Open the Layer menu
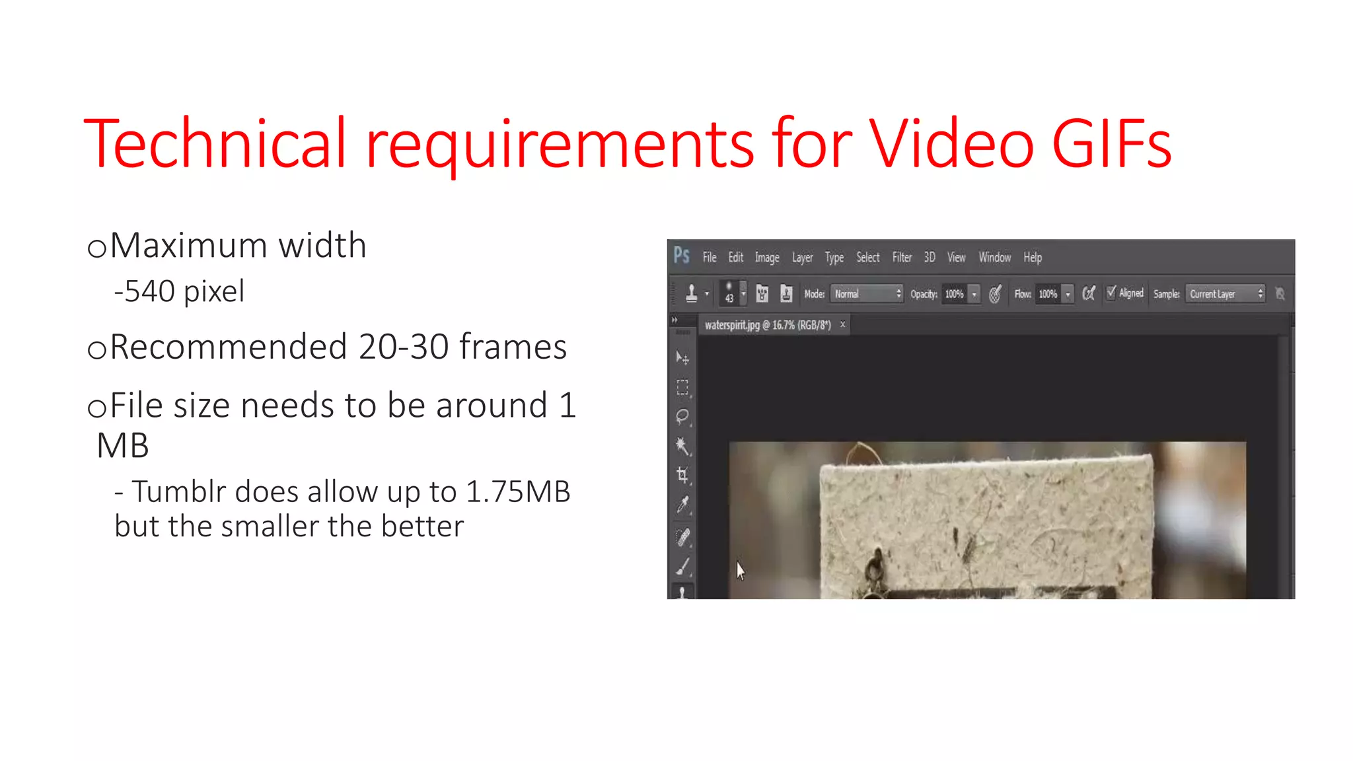 point(803,258)
